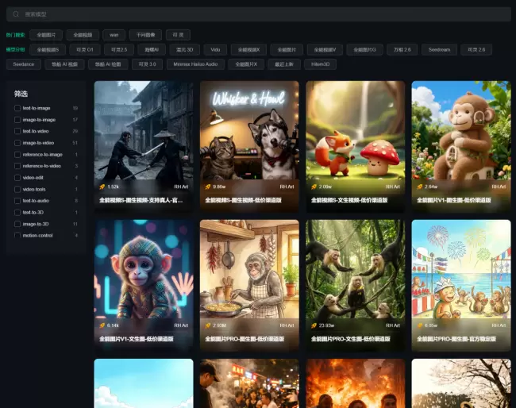This screenshot has width=516, height=408.
Task: Toggle the text-to-audio filter checkbox
Action: pyautogui.click(x=17, y=201)
